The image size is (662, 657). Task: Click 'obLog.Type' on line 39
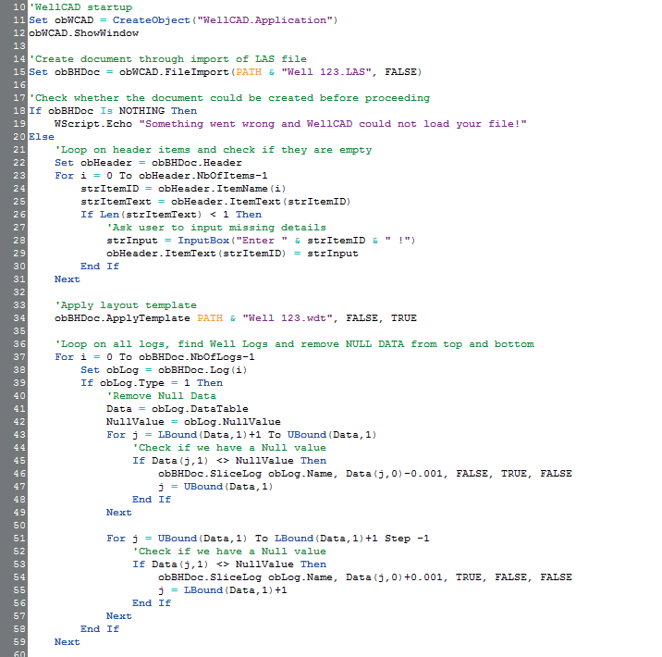tap(132, 383)
